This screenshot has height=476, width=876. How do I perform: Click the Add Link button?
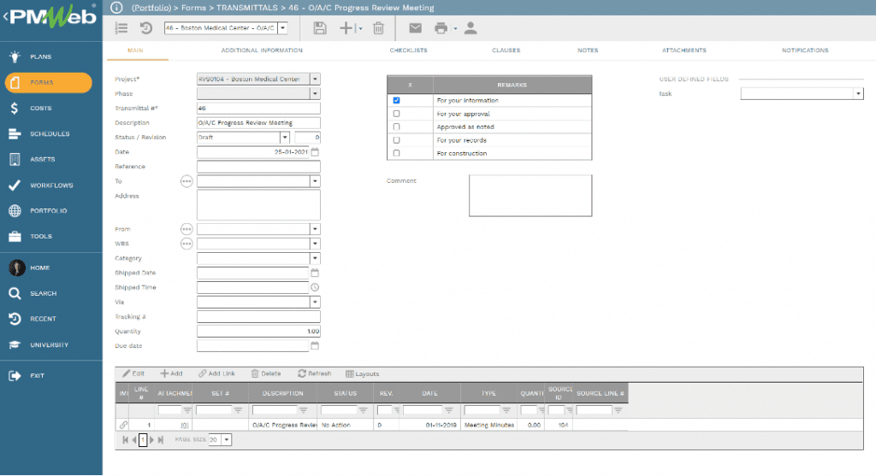click(216, 374)
